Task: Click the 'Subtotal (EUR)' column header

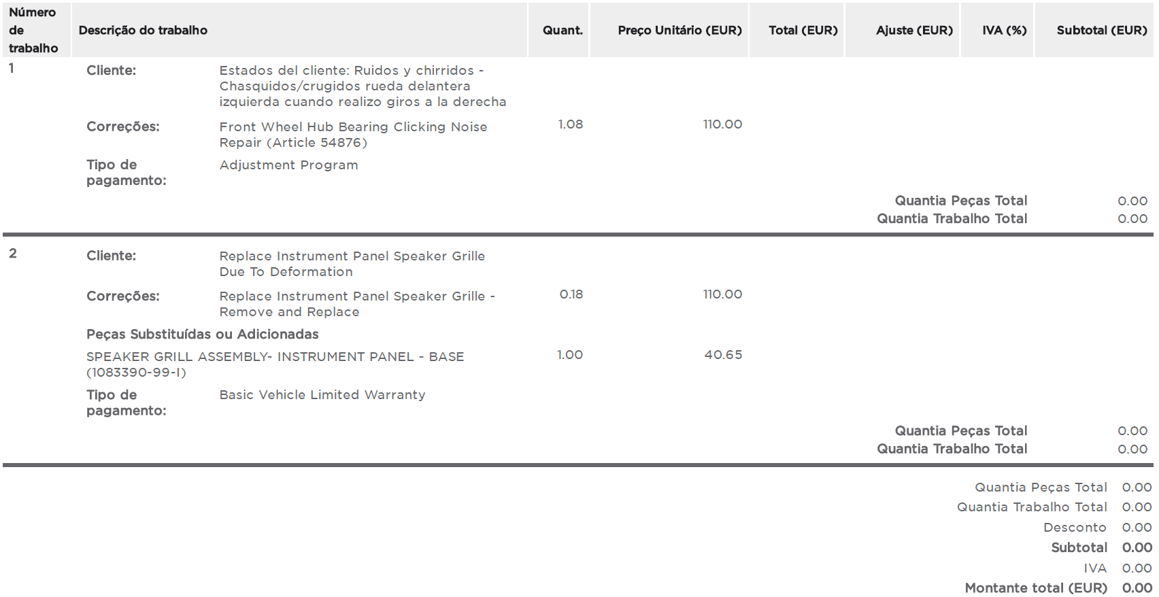Action: pos(1102,31)
